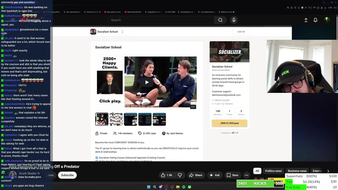Switch to the Man jailed for ass... tab
The image size is (338, 190).
click(x=113, y=12)
